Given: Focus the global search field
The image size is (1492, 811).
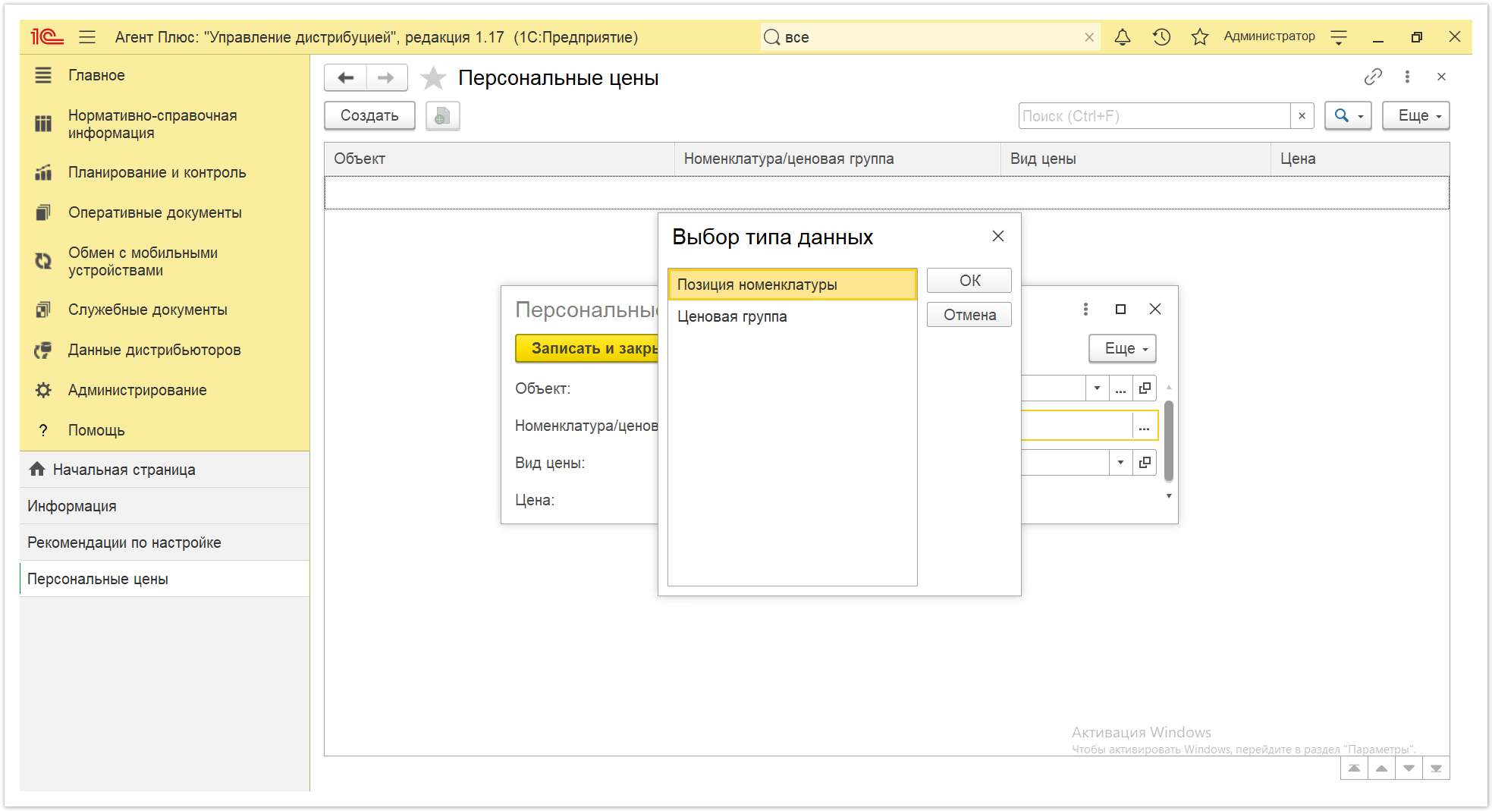Looking at the screenshot, I should coord(931,37).
